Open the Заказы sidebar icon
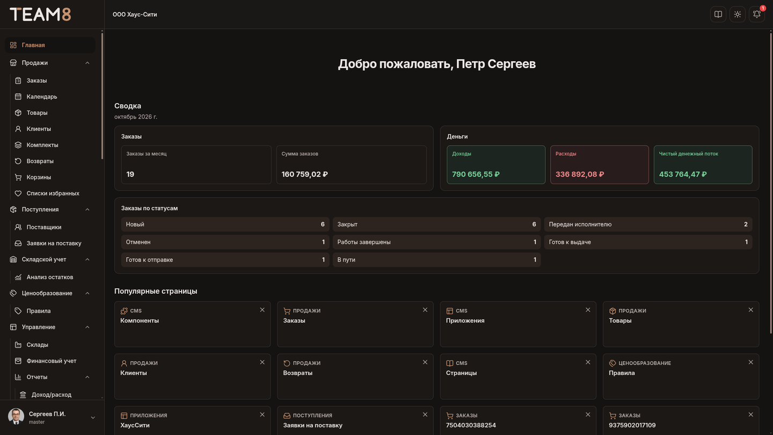Viewport: 773px width, 435px height. pos(18,81)
